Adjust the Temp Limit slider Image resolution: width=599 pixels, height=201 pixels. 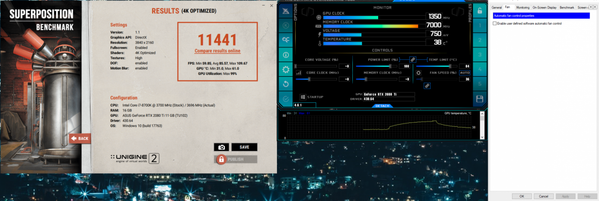[437, 66]
